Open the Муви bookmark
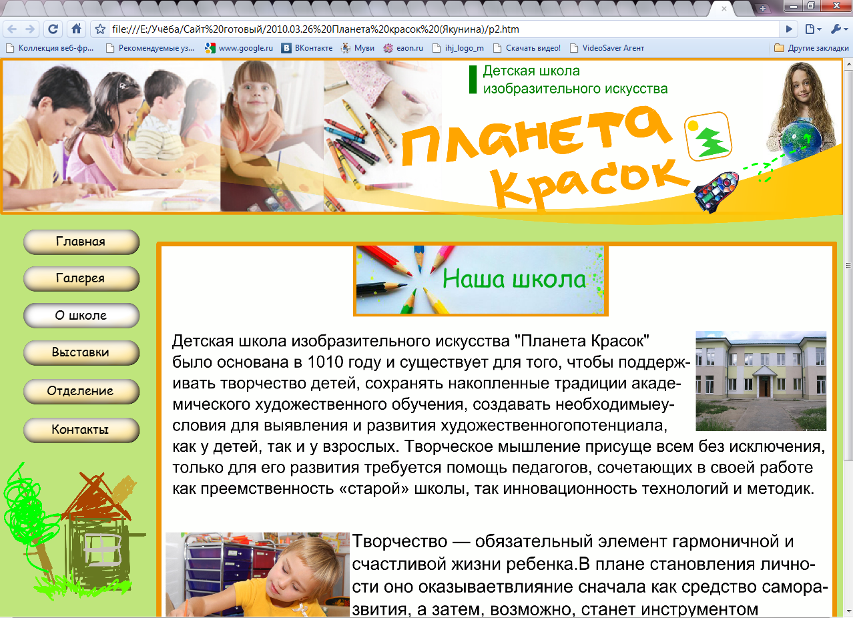This screenshot has width=853, height=618. click(358, 48)
